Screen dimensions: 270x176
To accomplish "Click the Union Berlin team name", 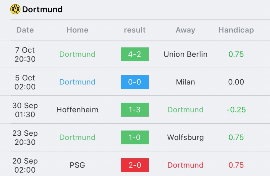I will coord(185,54).
